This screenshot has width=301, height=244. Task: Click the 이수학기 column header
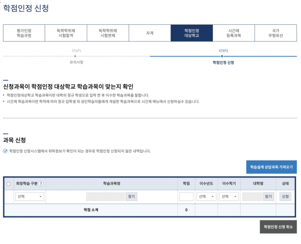pos(229,183)
